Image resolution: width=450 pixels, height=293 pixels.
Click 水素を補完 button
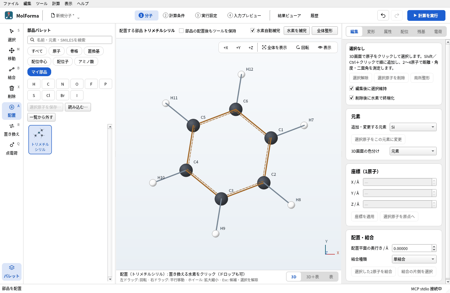297,31
